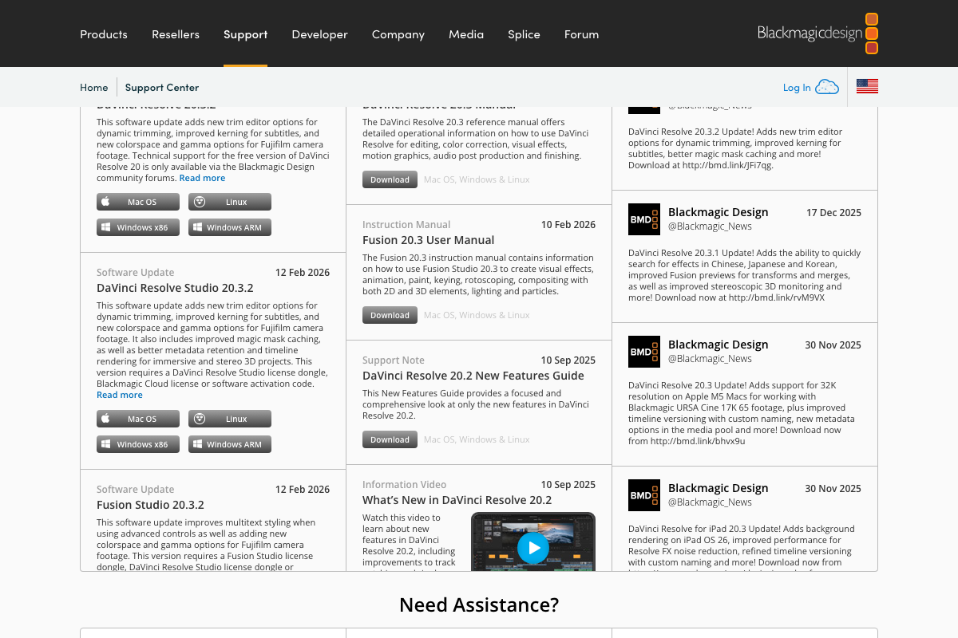Select Windows ARM download for DaVinci Resolve Studio 20.3.2
This screenshot has height=638, width=958.
coord(230,444)
